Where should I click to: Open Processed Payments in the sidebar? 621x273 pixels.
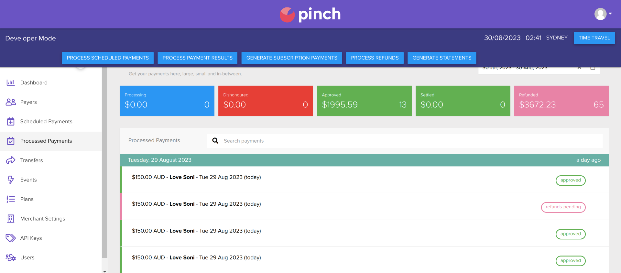46,141
